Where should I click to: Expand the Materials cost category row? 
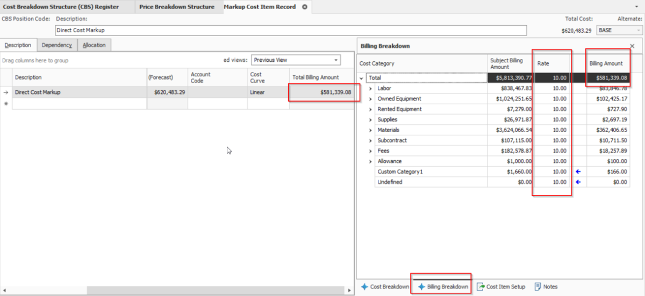coord(370,130)
